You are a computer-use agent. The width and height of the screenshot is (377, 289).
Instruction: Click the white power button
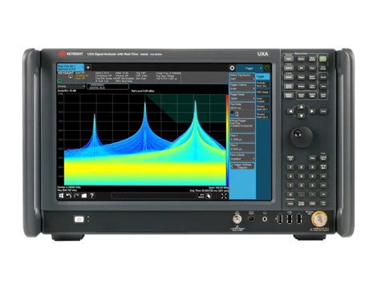(x=79, y=219)
